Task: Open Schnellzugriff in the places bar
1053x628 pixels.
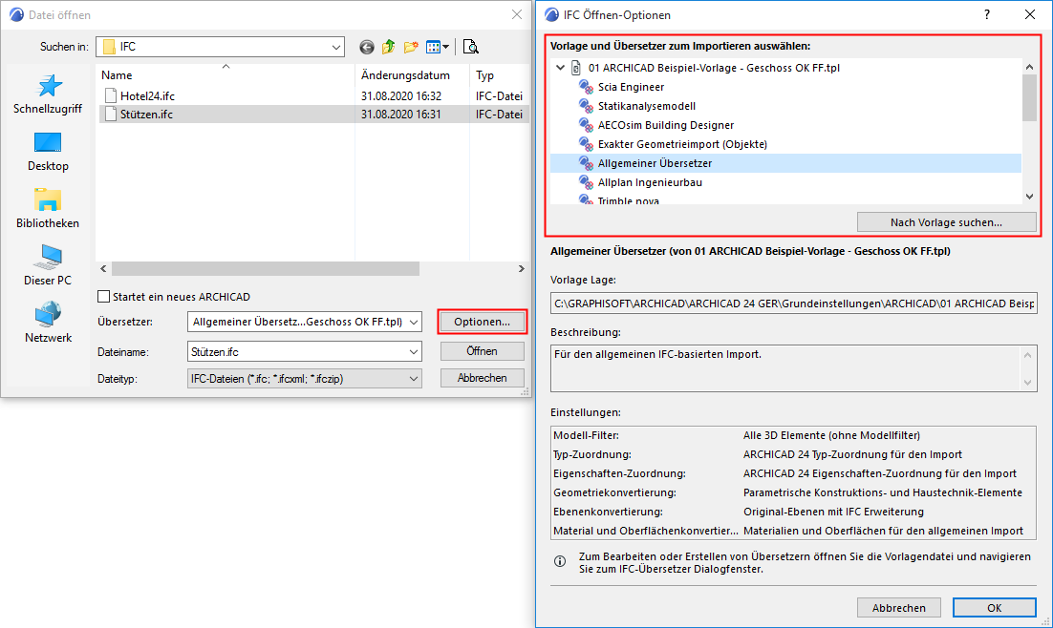Action: coord(48,94)
